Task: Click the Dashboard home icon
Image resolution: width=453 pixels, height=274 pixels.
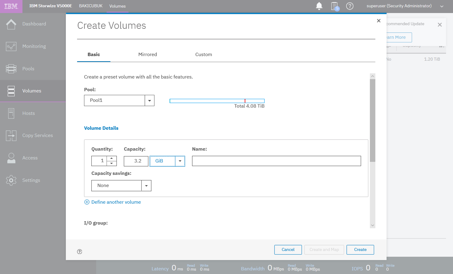Action: 11,24
